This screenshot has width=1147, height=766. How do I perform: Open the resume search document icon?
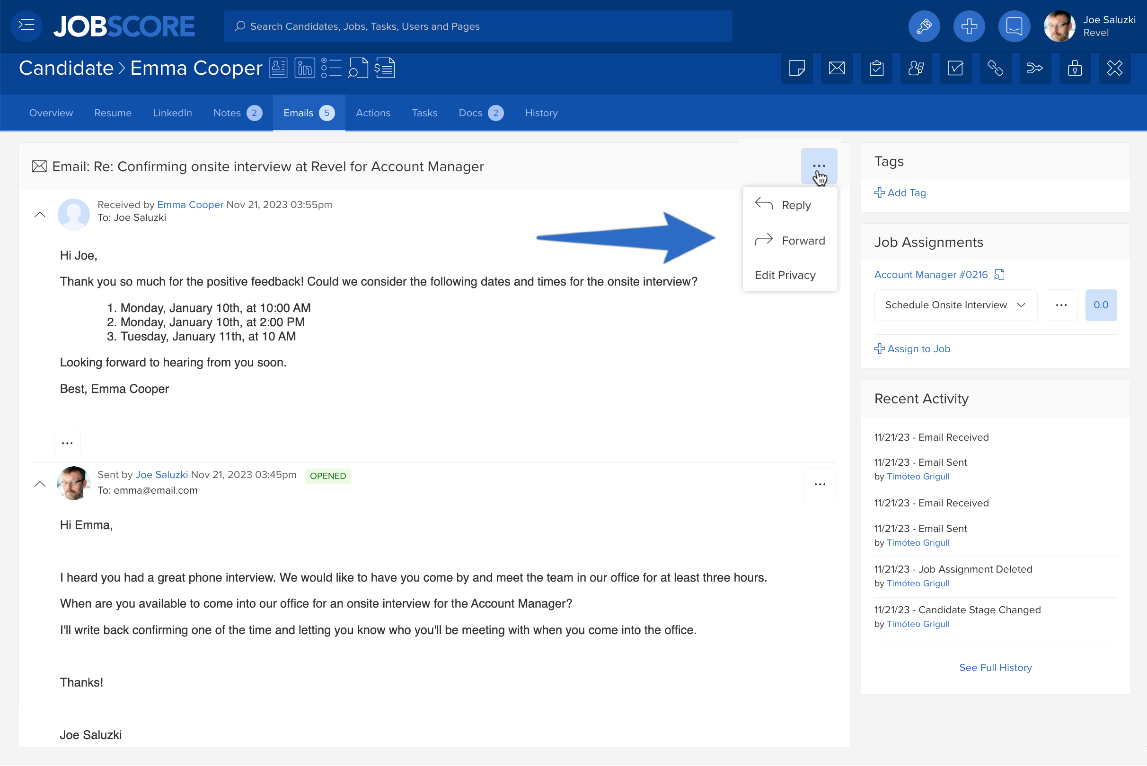[358, 68]
